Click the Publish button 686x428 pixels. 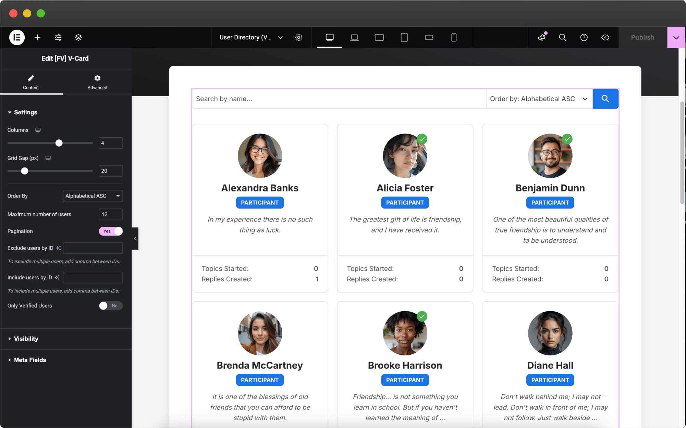(x=643, y=37)
